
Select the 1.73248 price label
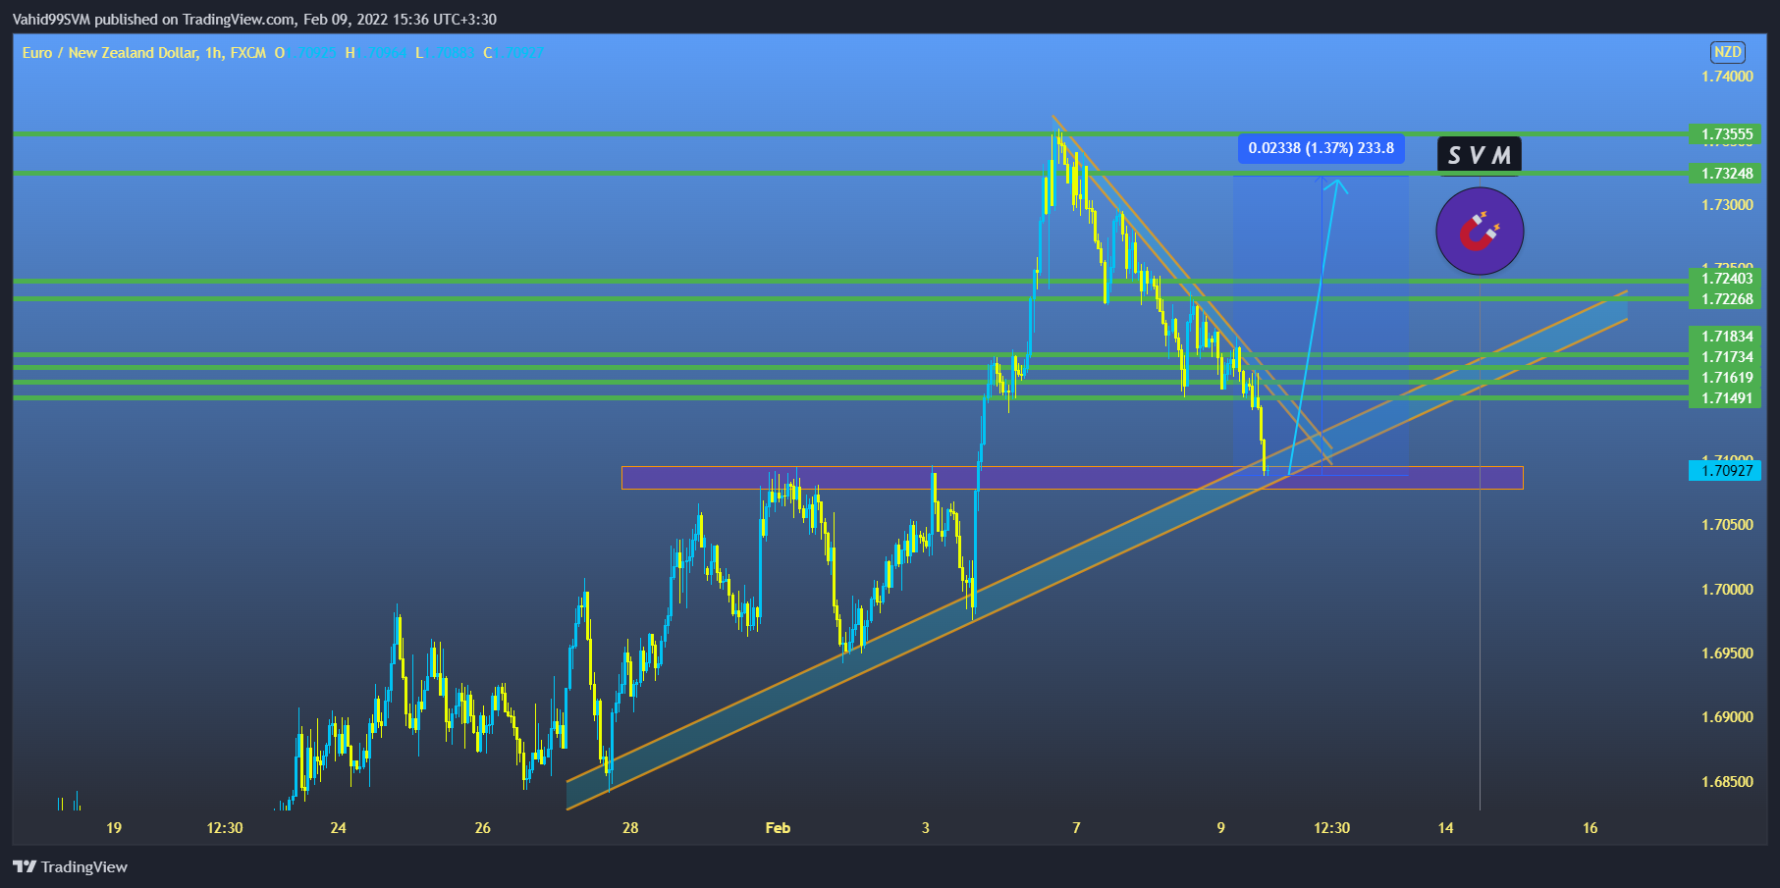coord(1725,174)
